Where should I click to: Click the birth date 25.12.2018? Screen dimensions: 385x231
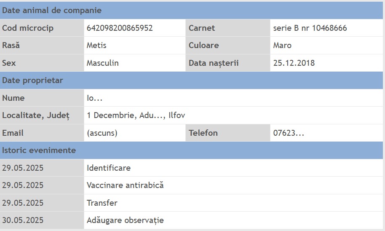294,63
